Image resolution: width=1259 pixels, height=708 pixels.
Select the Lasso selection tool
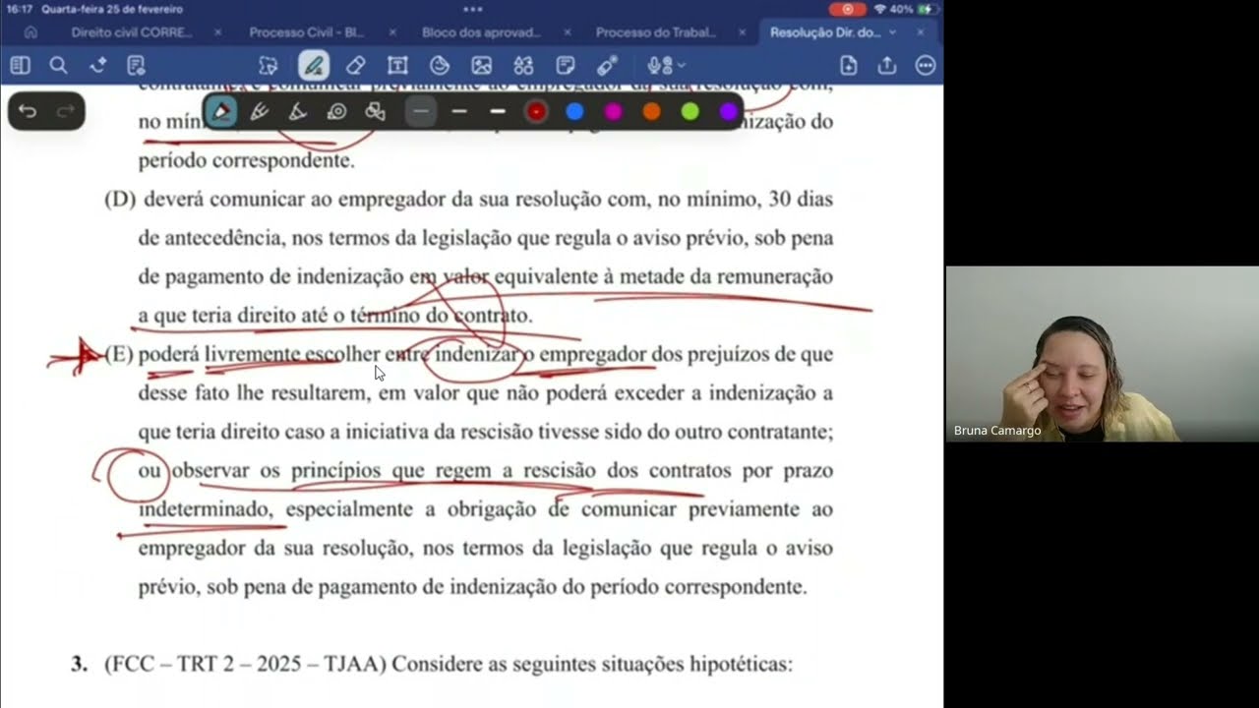269,66
